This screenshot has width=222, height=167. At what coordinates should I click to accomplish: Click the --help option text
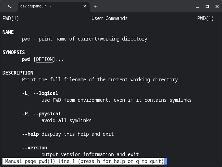pos(30,134)
